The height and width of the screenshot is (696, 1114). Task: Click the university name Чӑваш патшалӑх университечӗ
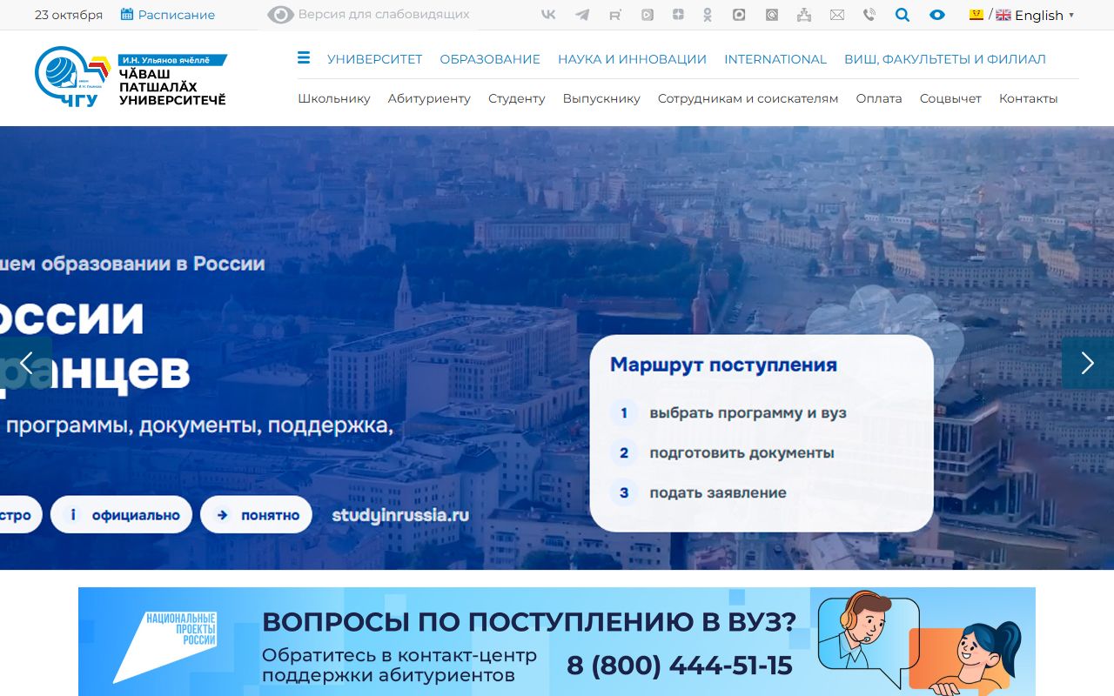click(x=172, y=87)
